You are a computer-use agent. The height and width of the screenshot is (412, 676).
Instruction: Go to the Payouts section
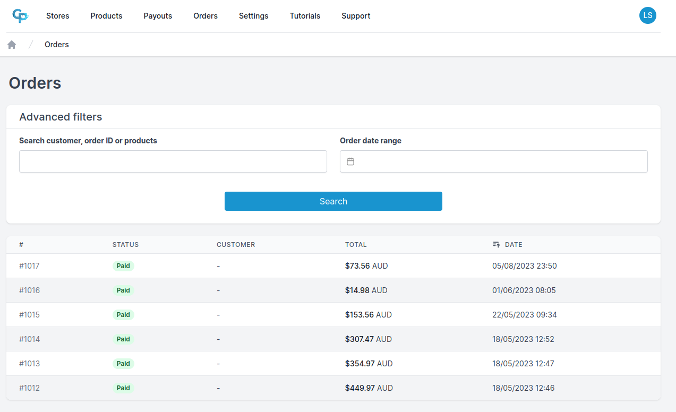(x=158, y=16)
